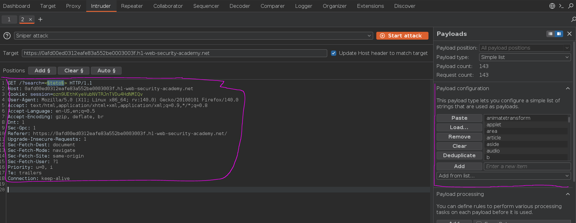Switch to the Repeater tab
Viewport: 576px width, 223px height.
132,6
